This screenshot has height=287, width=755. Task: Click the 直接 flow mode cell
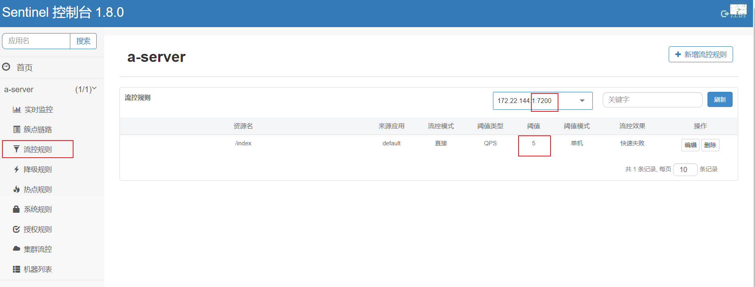[x=441, y=143]
